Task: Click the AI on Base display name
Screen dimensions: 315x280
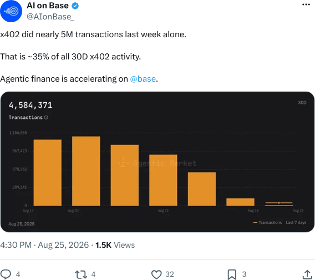Action: coord(48,6)
